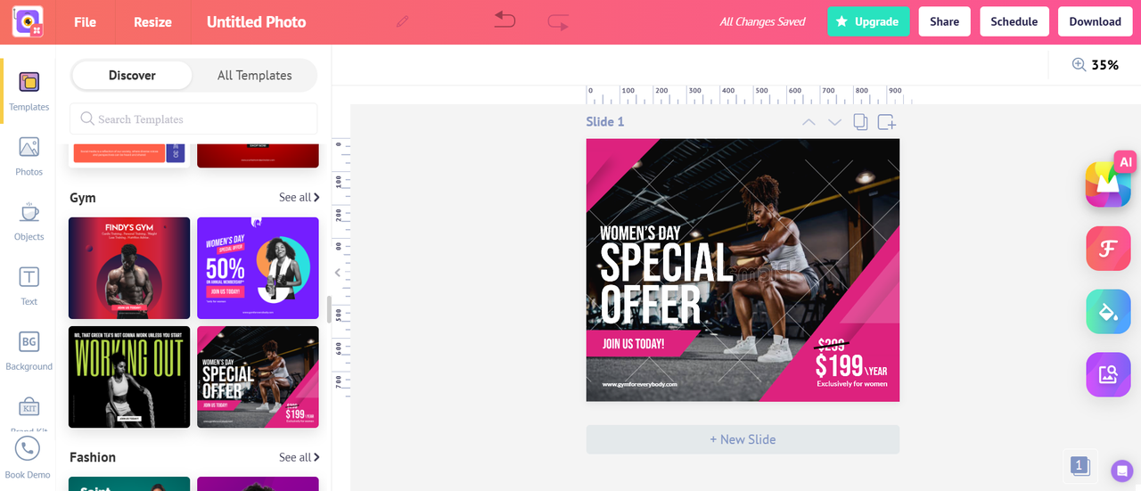The width and height of the screenshot is (1141, 491).
Task: Click the Download button
Action: 1095,21
